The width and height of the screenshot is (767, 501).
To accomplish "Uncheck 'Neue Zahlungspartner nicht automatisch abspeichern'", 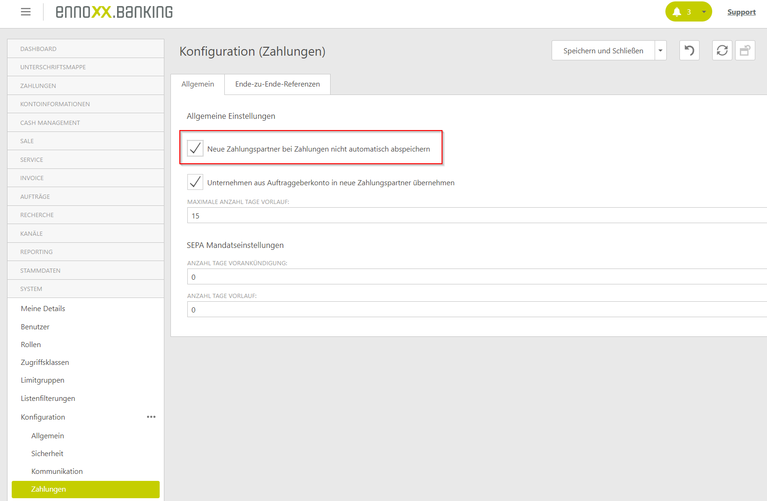I will click(195, 148).
